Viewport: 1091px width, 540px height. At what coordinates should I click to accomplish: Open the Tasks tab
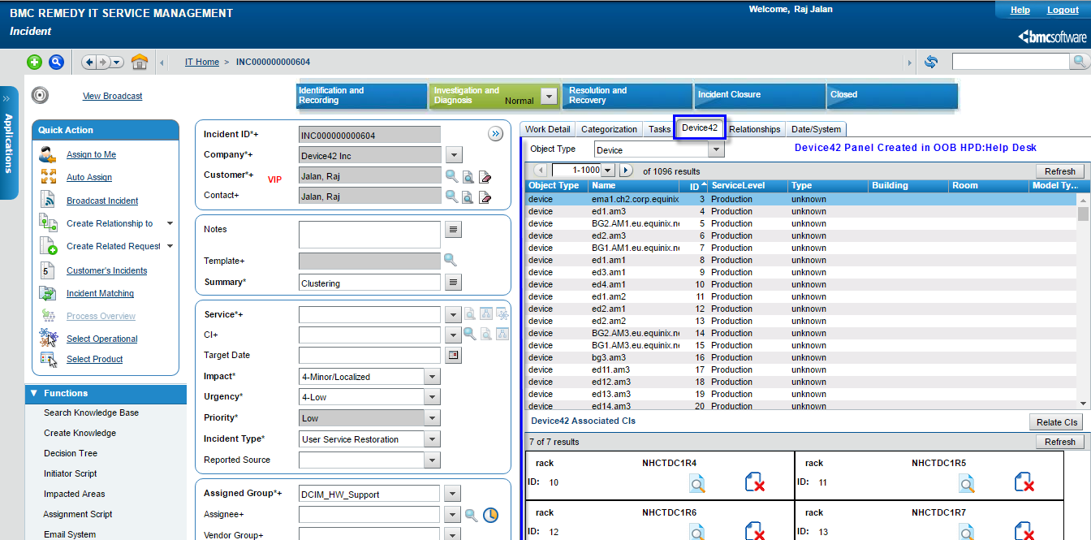[660, 129]
